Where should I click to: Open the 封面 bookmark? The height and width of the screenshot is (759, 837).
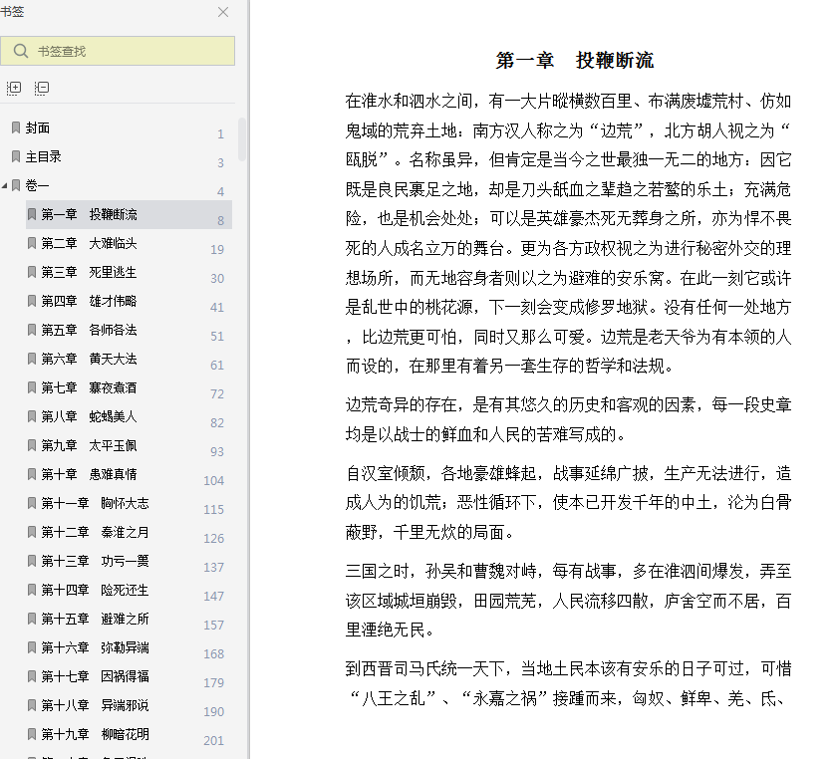[38, 128]
